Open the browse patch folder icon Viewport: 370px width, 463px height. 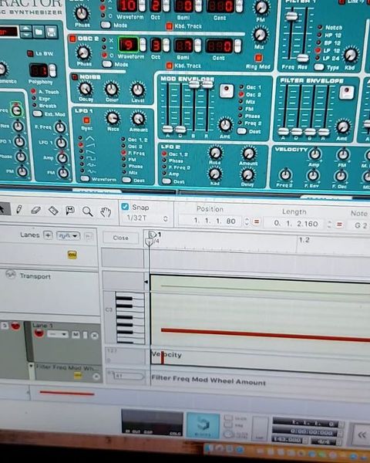click(39, 32)
